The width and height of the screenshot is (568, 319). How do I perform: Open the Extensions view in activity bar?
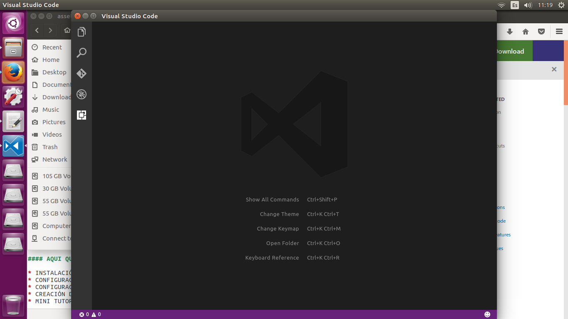point(81,115)
